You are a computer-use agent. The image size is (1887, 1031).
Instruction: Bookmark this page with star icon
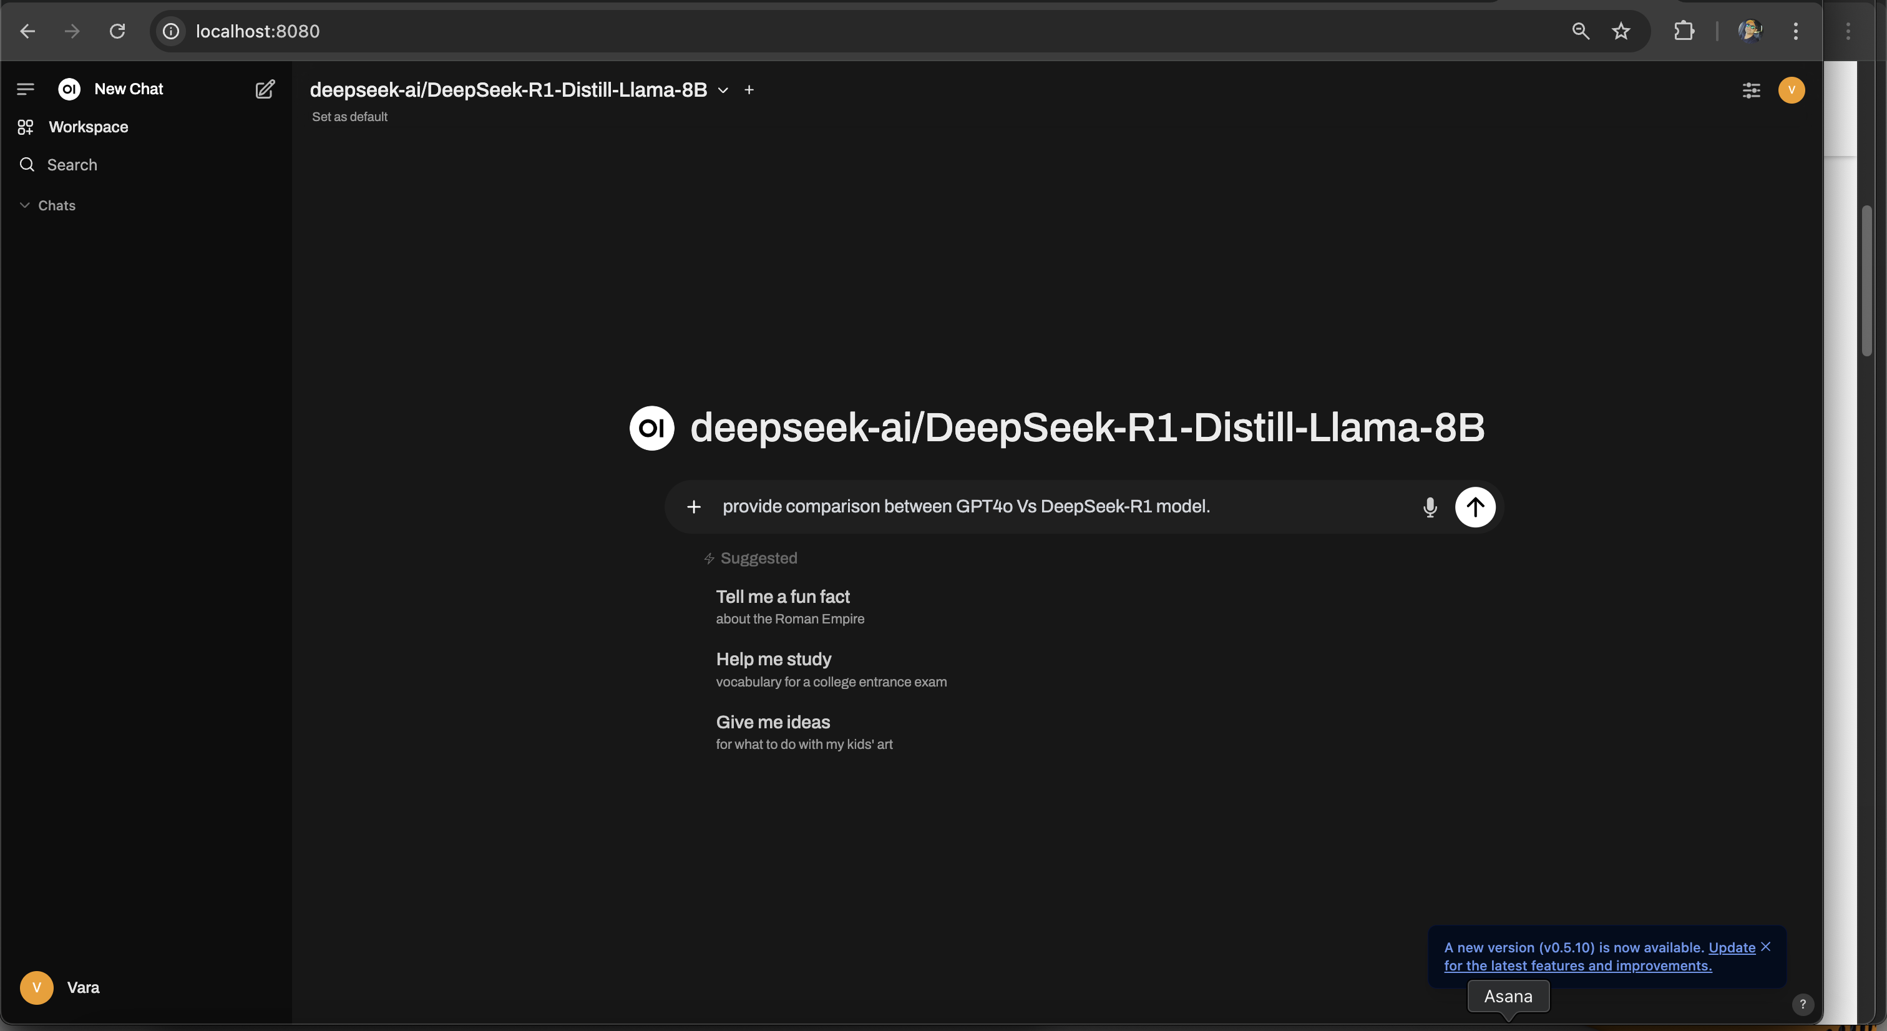pyautogui.click(x=1621, y=31)
